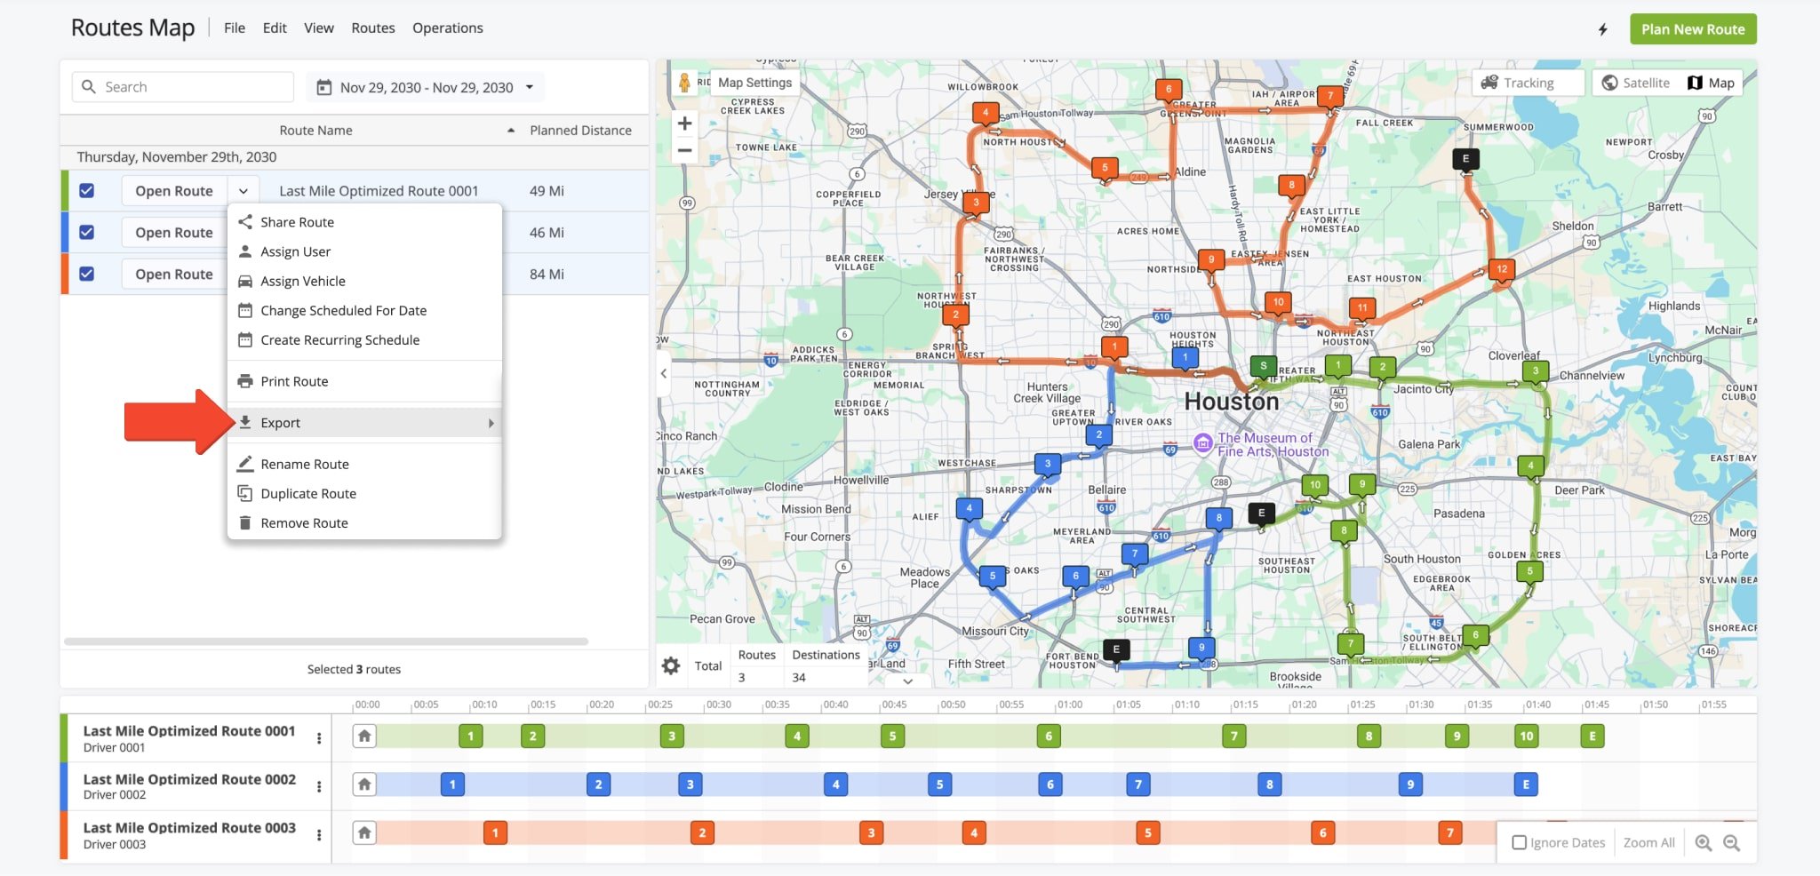Open the Edit menu
Screen dimensions: 1820x876
tap(275, 28)
